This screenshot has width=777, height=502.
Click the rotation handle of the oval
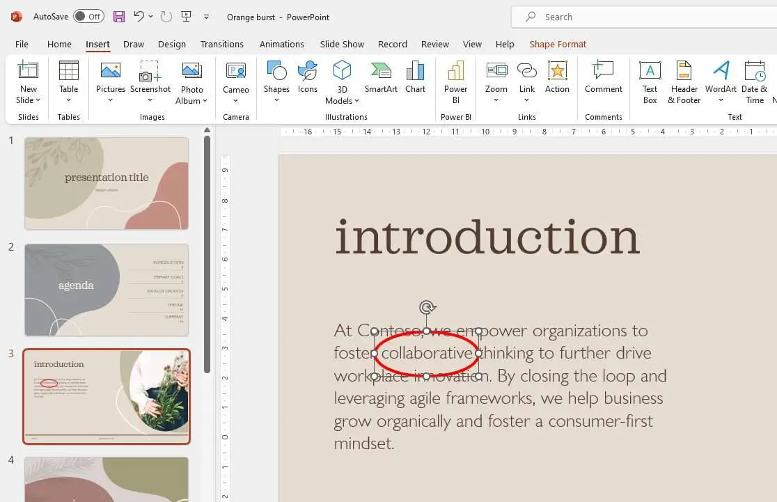coord(427,307)
